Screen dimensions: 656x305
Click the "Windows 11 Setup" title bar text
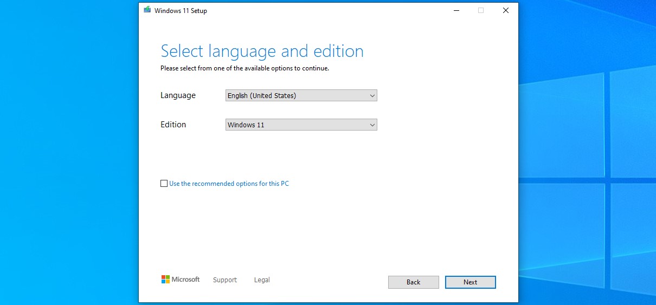point(181,11)
